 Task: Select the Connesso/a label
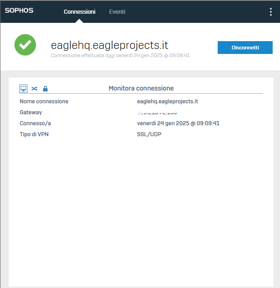pyautogui.click(x=35, y=123)
